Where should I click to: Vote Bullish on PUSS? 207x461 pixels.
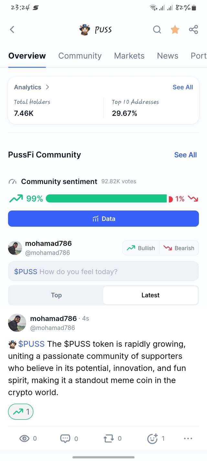pos(141,248)
